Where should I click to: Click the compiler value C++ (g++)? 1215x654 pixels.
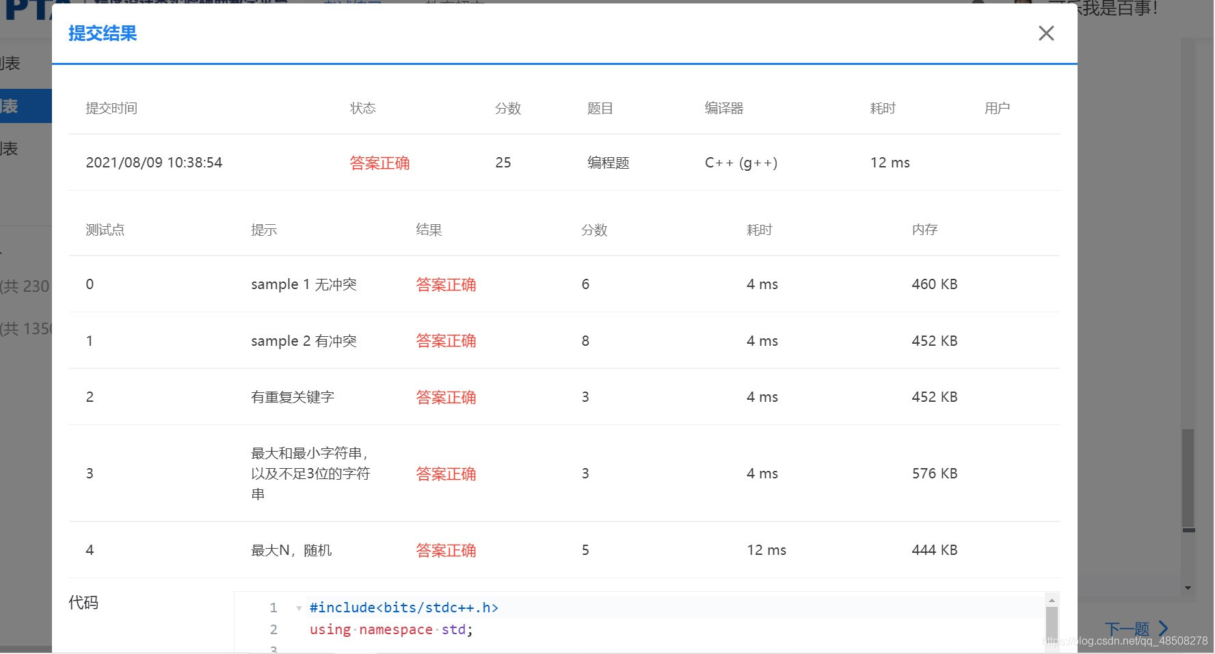(741, 163)
